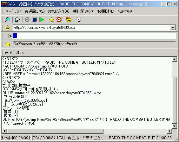Click the yellow smiley ASF icon

pos(69,20)
